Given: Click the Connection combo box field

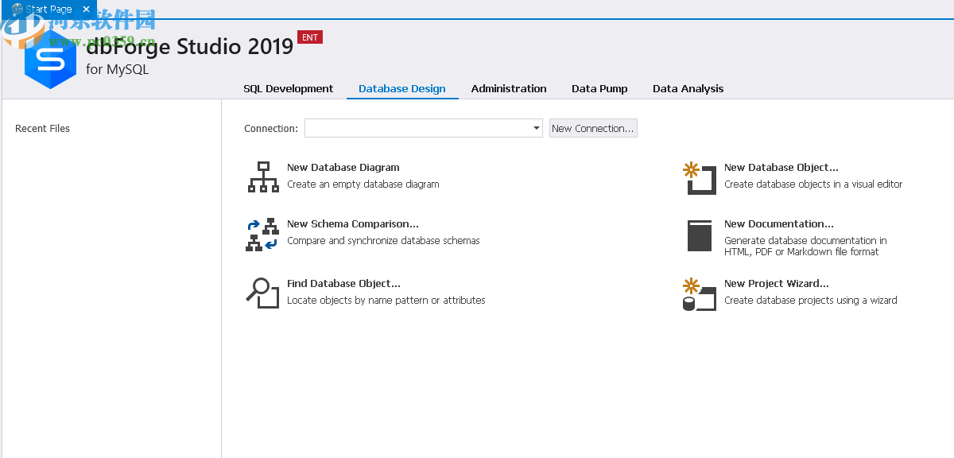Looking at the screenshot, I should click(413, 127).
